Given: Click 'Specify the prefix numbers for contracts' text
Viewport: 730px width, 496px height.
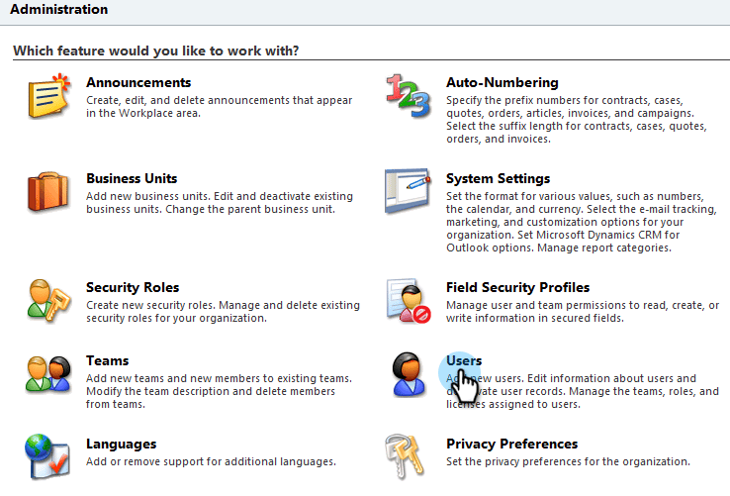Looking at the screenshot, I should (577, 120).
